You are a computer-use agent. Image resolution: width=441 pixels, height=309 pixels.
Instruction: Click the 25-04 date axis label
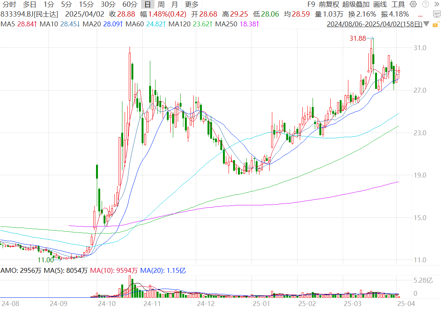click(406, 304)
